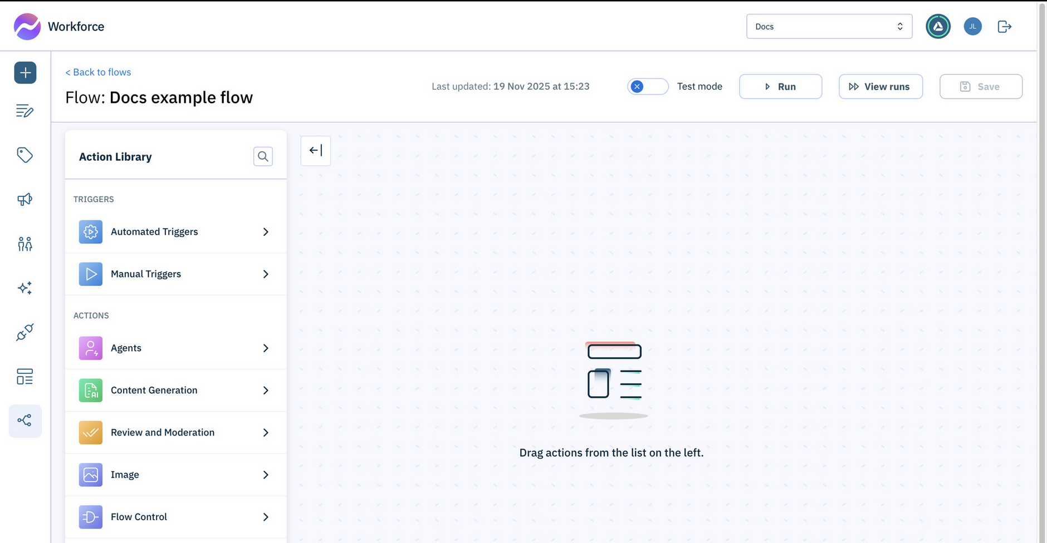Open the compose/documents sidebar icon
Screen dimensions: 1047x543
tap(25, 111)
